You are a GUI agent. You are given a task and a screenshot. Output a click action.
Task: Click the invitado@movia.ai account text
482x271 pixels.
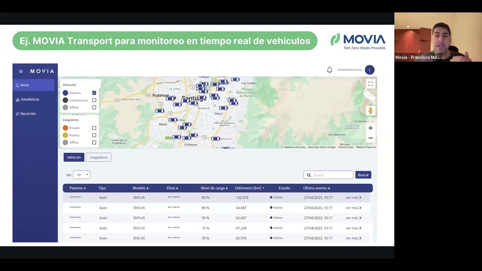click(349, 70)
